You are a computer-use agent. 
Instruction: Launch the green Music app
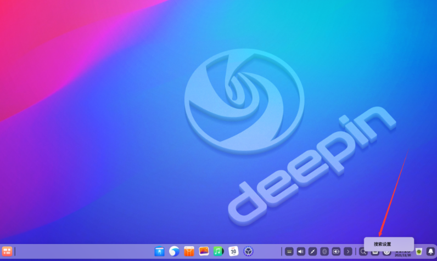click(x=218, y=252)
